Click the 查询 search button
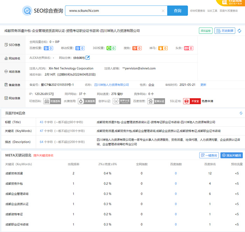The image size is (245, 232). pos(177,11)
